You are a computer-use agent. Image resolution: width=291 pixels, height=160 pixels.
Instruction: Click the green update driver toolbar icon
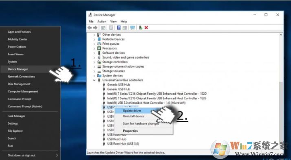point(141,28)
